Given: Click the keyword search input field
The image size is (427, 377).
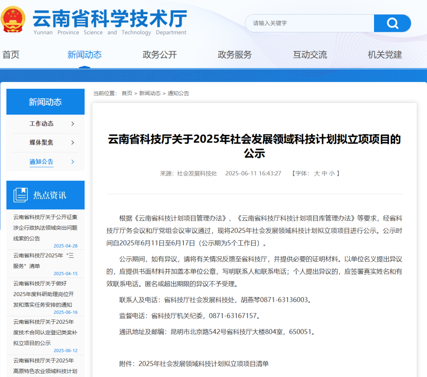Looking at the screenshot, I should click(308, 23).
